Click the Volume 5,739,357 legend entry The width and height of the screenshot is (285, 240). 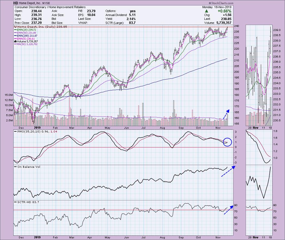26,42
